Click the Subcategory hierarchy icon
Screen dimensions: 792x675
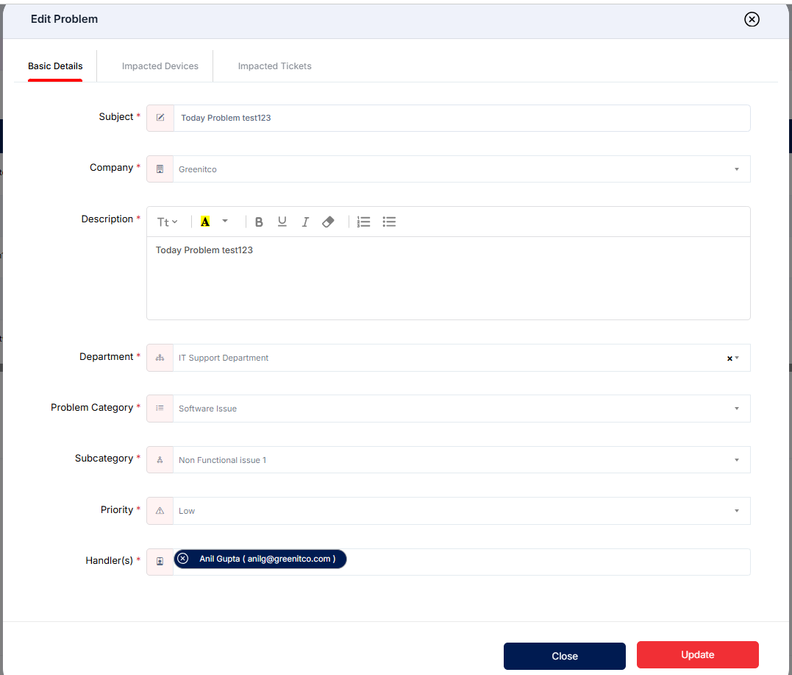pos(160,459)
